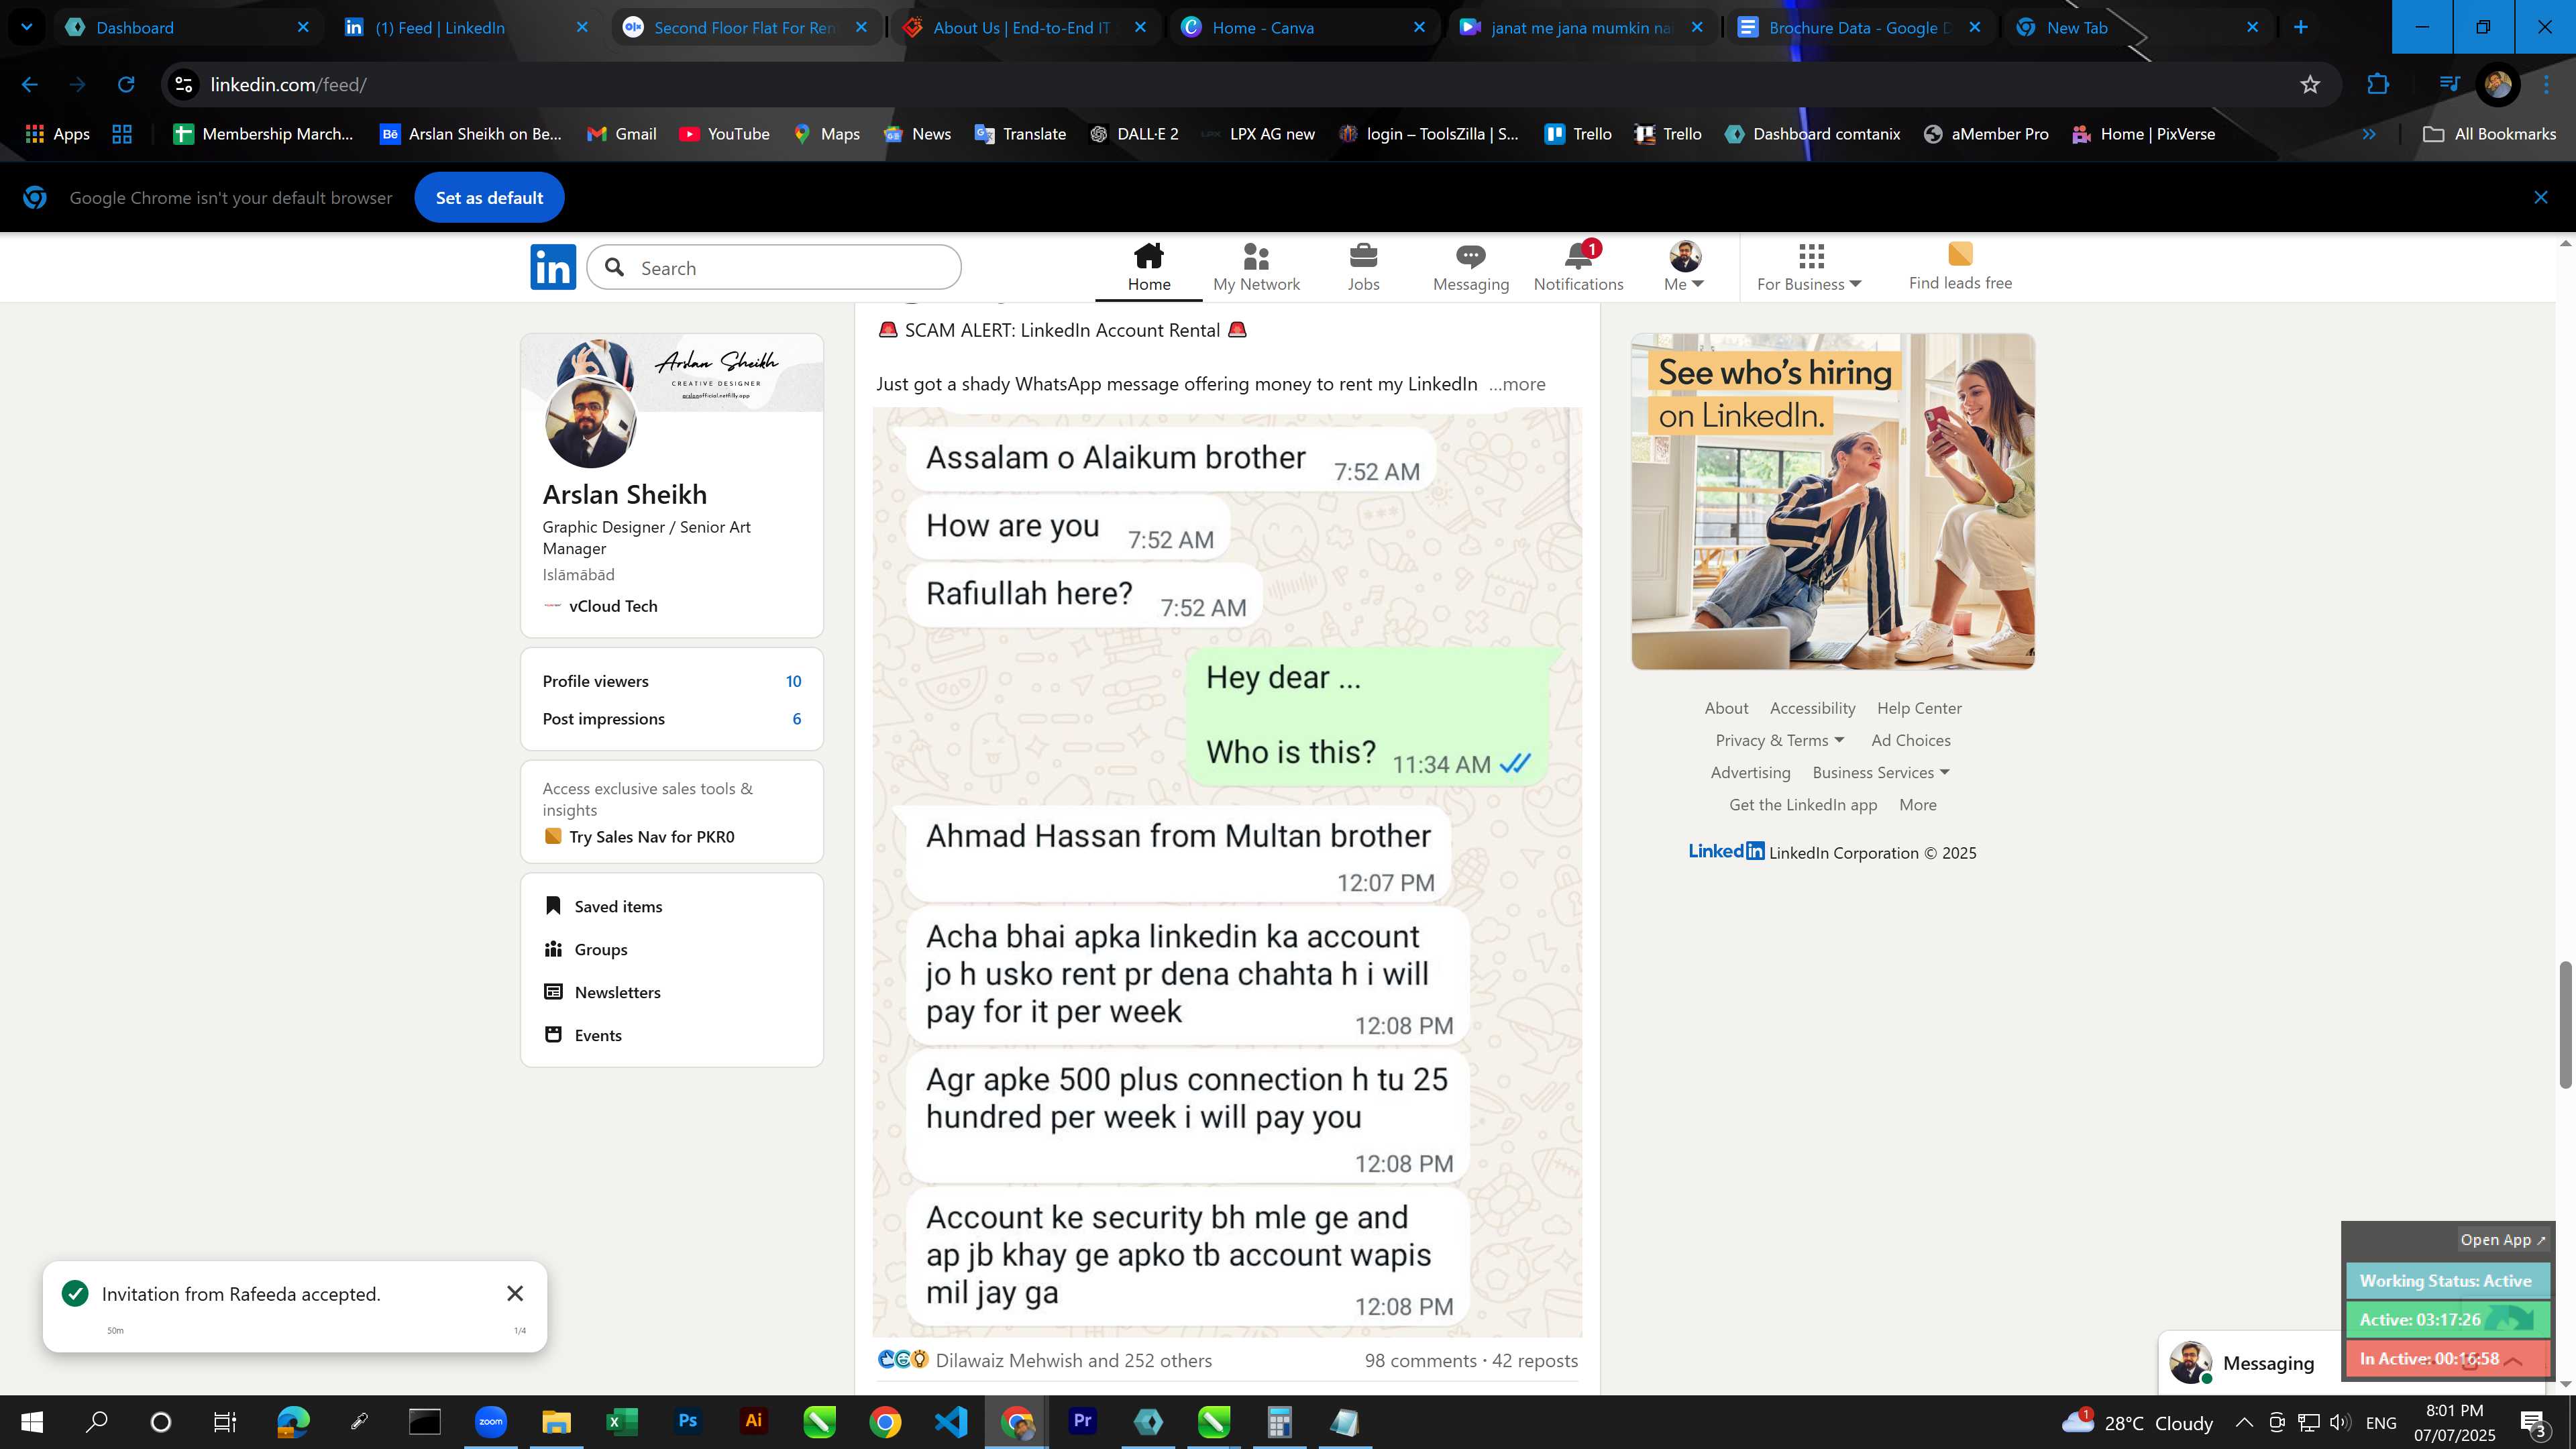Viewport: 2576px width, 1449px height.
Task: Go to LinkedIn Home nav icon
Action: click(x=1149, y=267)
